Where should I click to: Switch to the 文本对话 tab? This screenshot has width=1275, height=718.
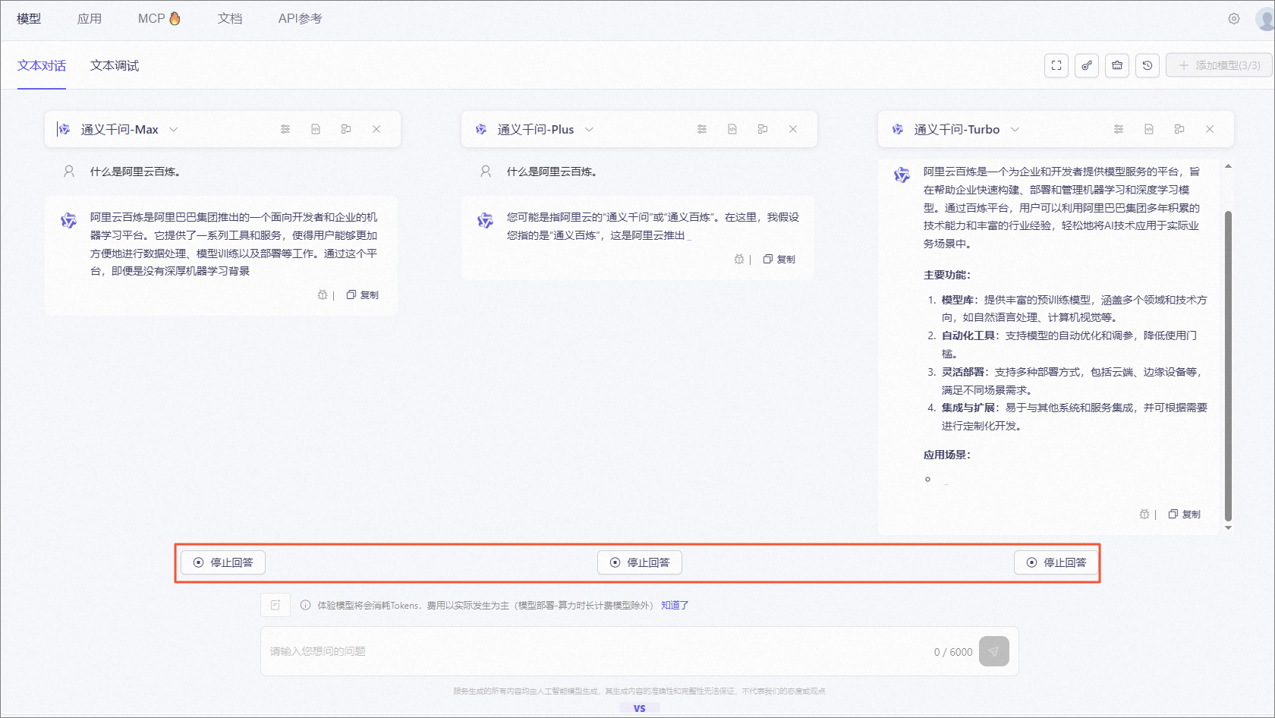point(42,65)
